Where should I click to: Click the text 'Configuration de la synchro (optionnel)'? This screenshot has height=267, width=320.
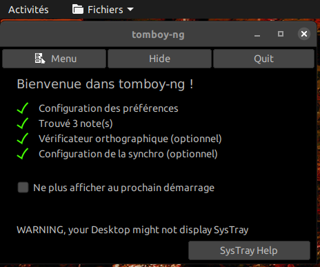128,154
